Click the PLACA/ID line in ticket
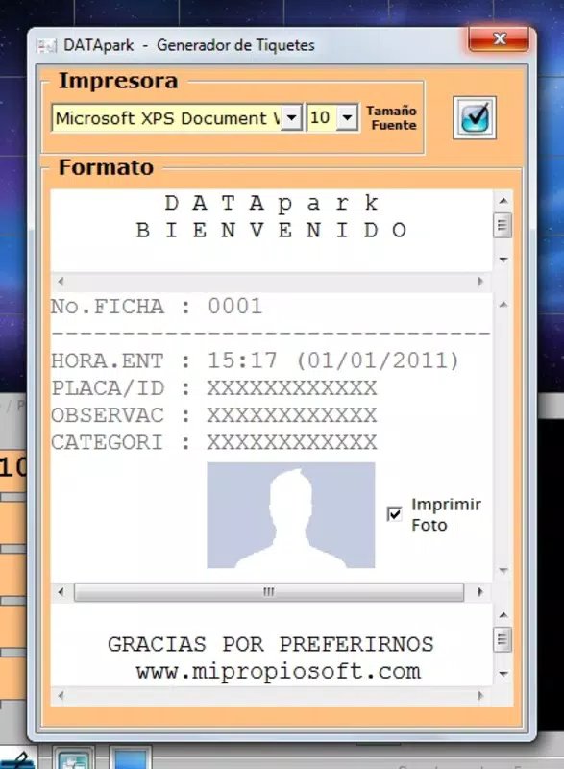The height and width of the screenshot is (769, 564). [x=214, y=388]
